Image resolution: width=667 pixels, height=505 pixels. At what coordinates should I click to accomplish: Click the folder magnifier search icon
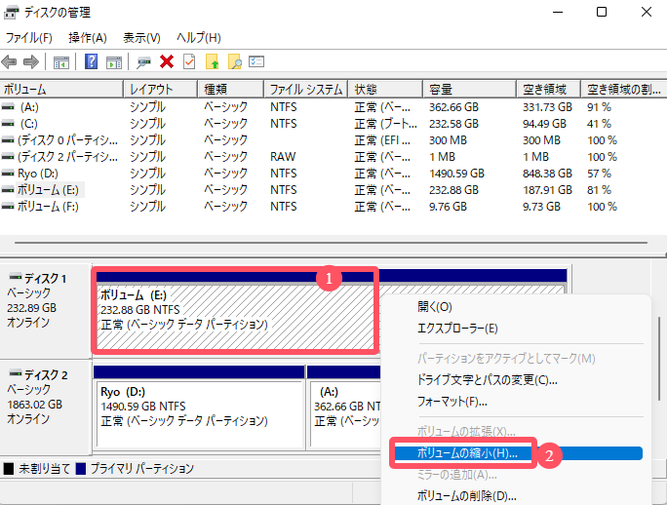pos(235,62)
